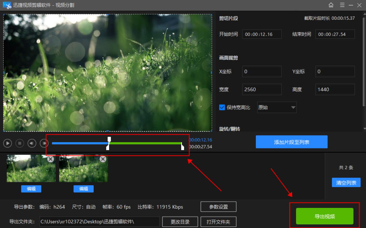Click the green selected segment of timeline
The width and height of the screenshot is (366, 228).
pos(145,143)
